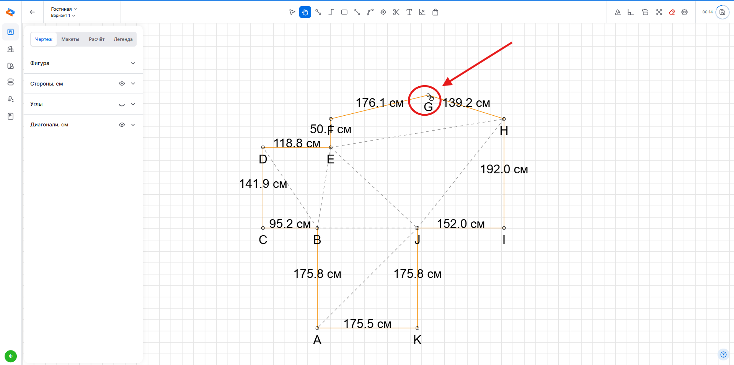Activate the rectangle drawing tool
The width and height of the screenshot is (734, 365).
[x=344, y=12]
